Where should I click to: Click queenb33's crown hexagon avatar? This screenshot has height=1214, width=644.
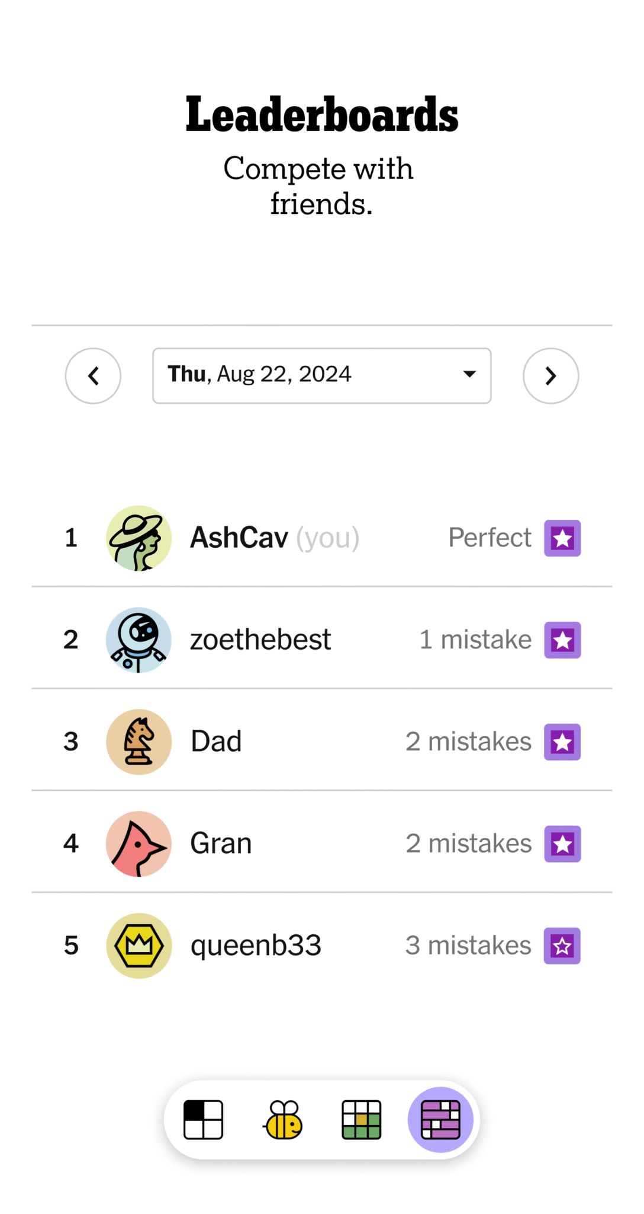point(139,946)
